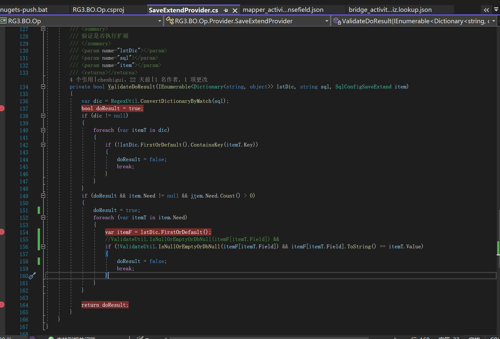Open the RG3.BO.Op.csproj tab

pos(98,10)
